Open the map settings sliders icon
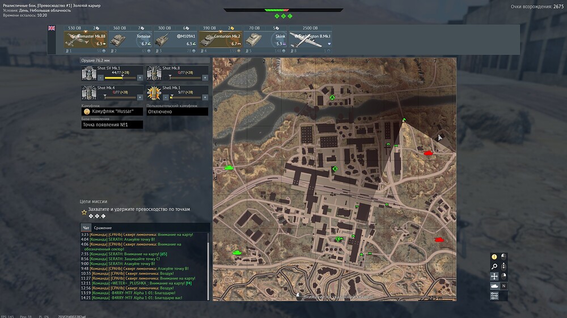Viewport: 567px width, 318px height. click(x=494, y=295)
